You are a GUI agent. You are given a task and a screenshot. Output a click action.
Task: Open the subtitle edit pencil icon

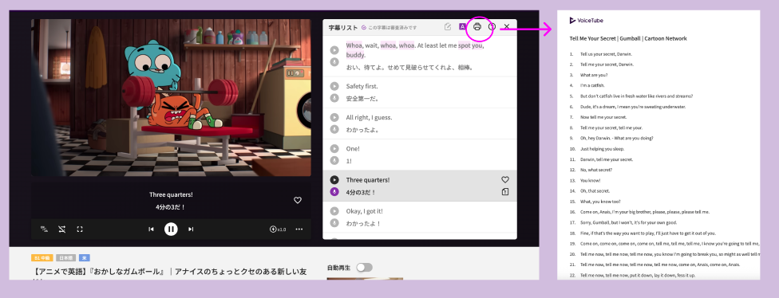coord(448,27)
